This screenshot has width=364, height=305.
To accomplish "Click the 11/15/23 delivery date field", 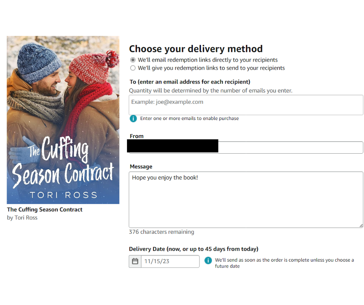I will click(x=170, y=261).
